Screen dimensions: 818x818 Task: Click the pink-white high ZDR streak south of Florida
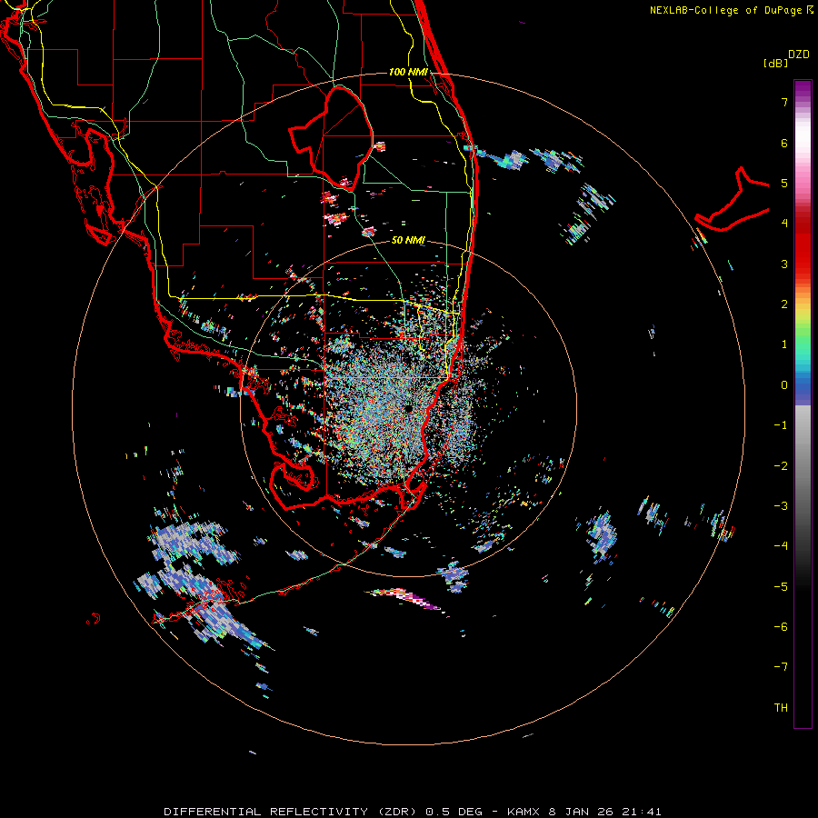[x=407, y=598]
